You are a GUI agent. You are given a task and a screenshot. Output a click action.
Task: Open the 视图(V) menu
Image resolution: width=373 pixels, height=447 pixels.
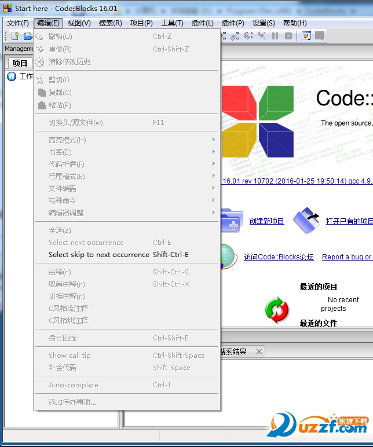(x=79, y=23)
